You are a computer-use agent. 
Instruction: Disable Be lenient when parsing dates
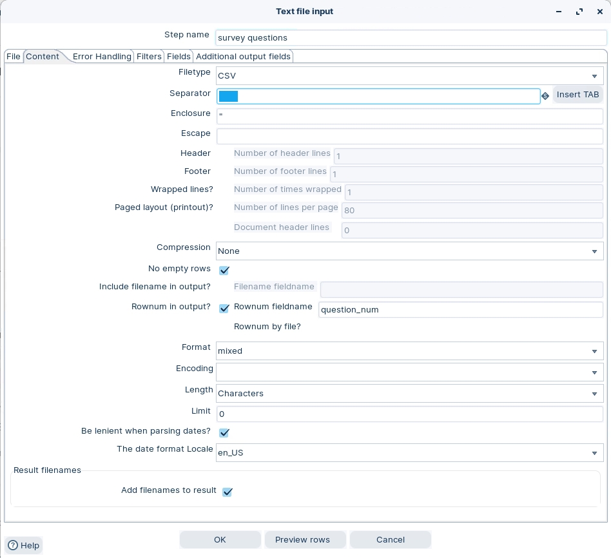pyautogui.click(x=224, y=432)
